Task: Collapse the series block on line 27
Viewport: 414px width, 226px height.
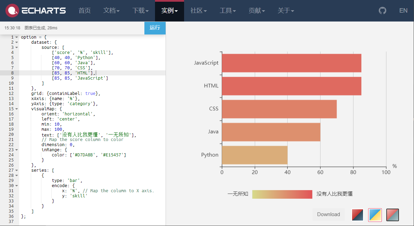Action: pos(17,170)
